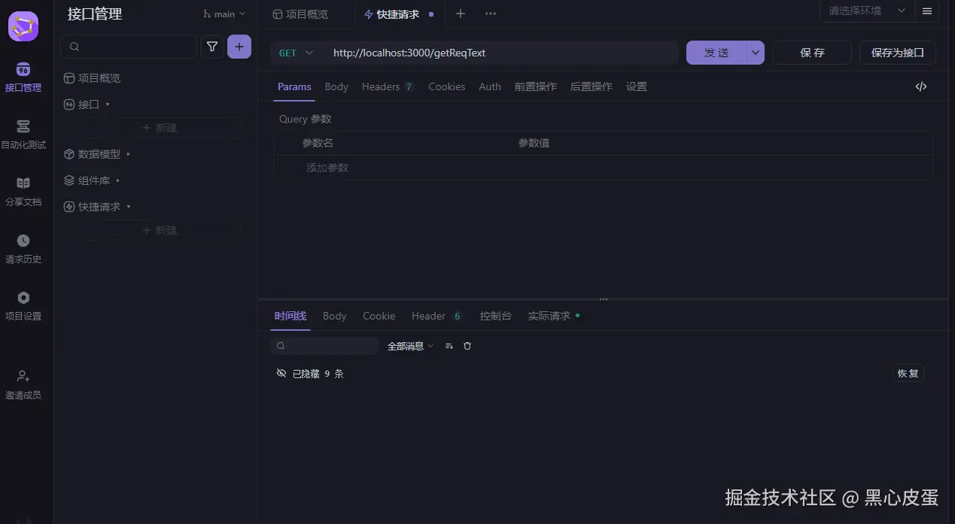This screenshot has width=955, height=524.
Task: Clear console messages with the trash icon
Action: 467,345
